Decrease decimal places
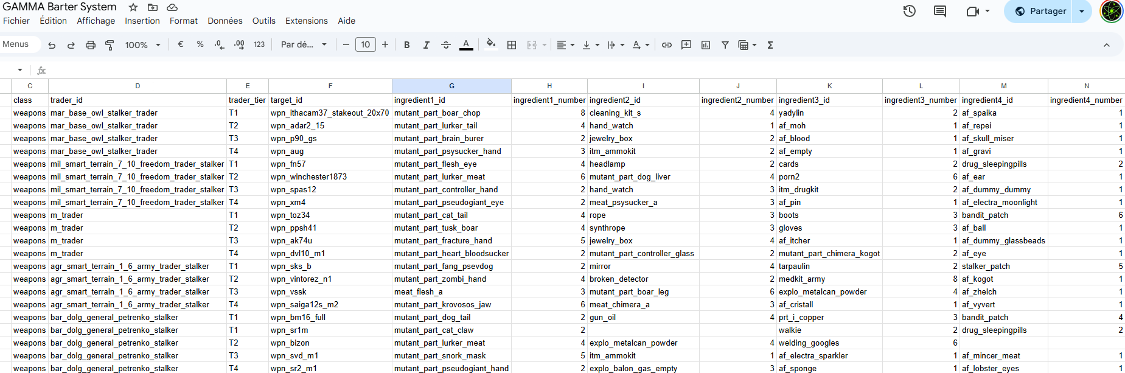The width and height of the screenshot is (1125, 373). tap(220, 44)
